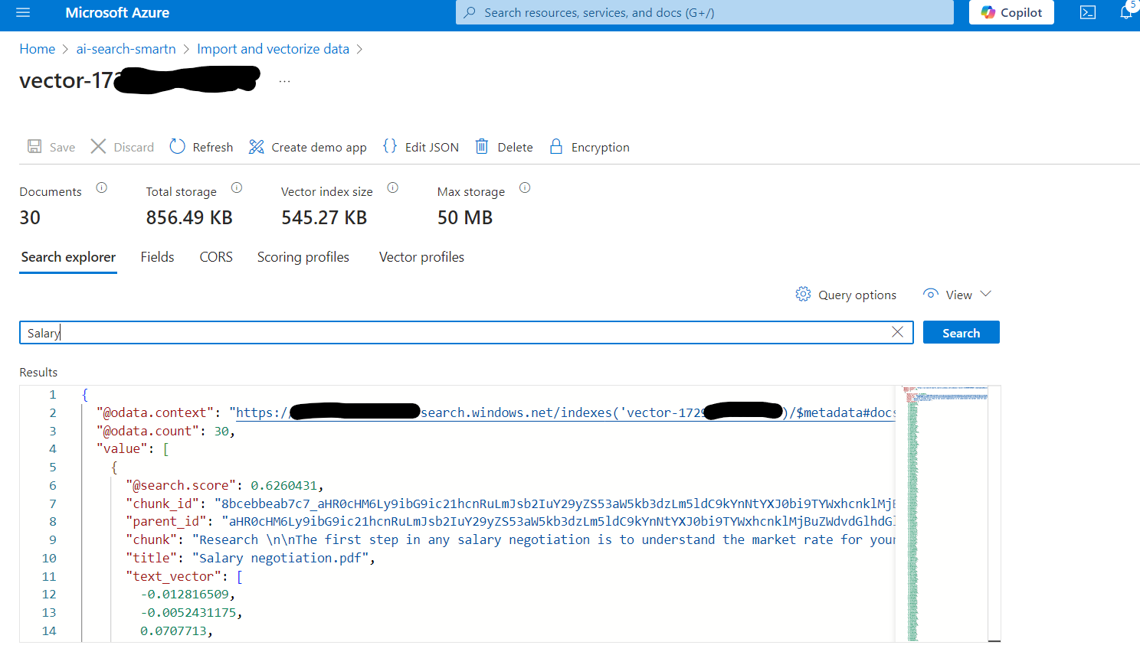
Task: Open ai-search-smartn breadcrumb link
Action: [x=126, y=49]
